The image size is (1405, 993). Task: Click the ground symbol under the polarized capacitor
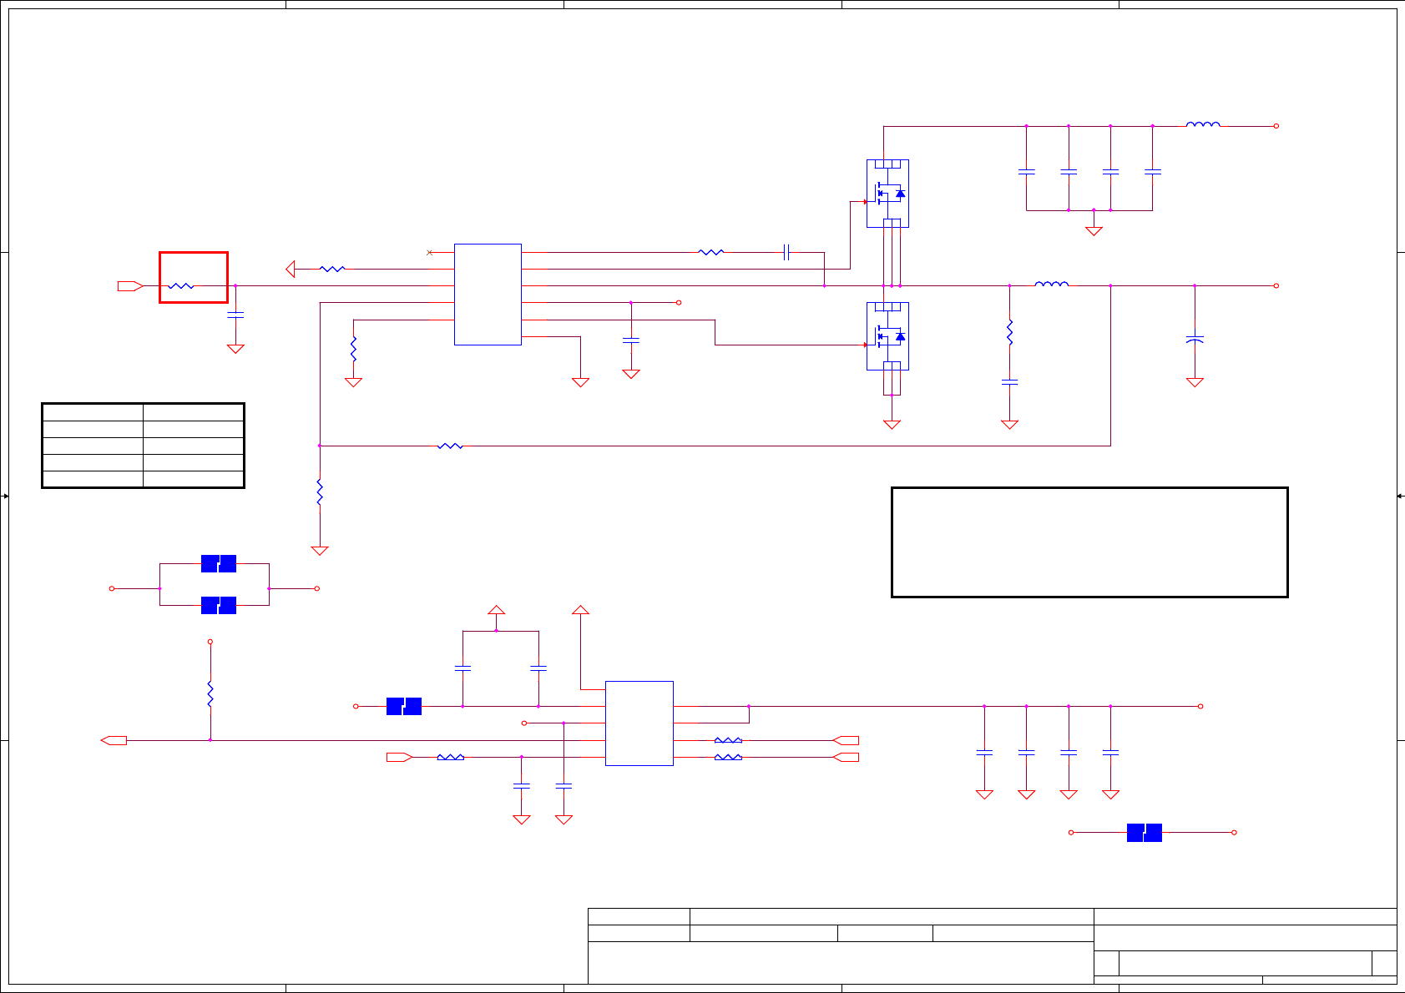[1195, 382]
